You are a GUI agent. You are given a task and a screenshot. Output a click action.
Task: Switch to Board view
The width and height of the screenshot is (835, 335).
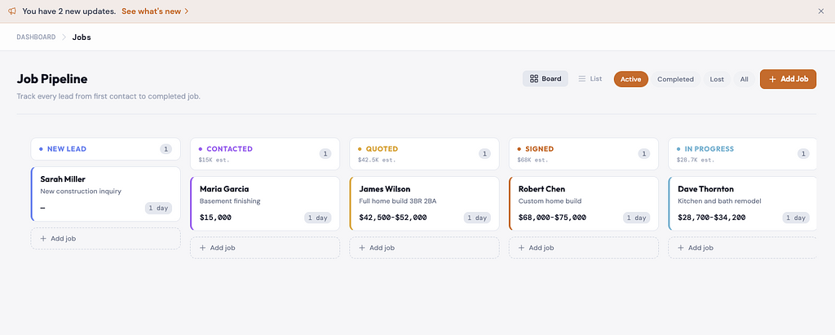[546, 79]
